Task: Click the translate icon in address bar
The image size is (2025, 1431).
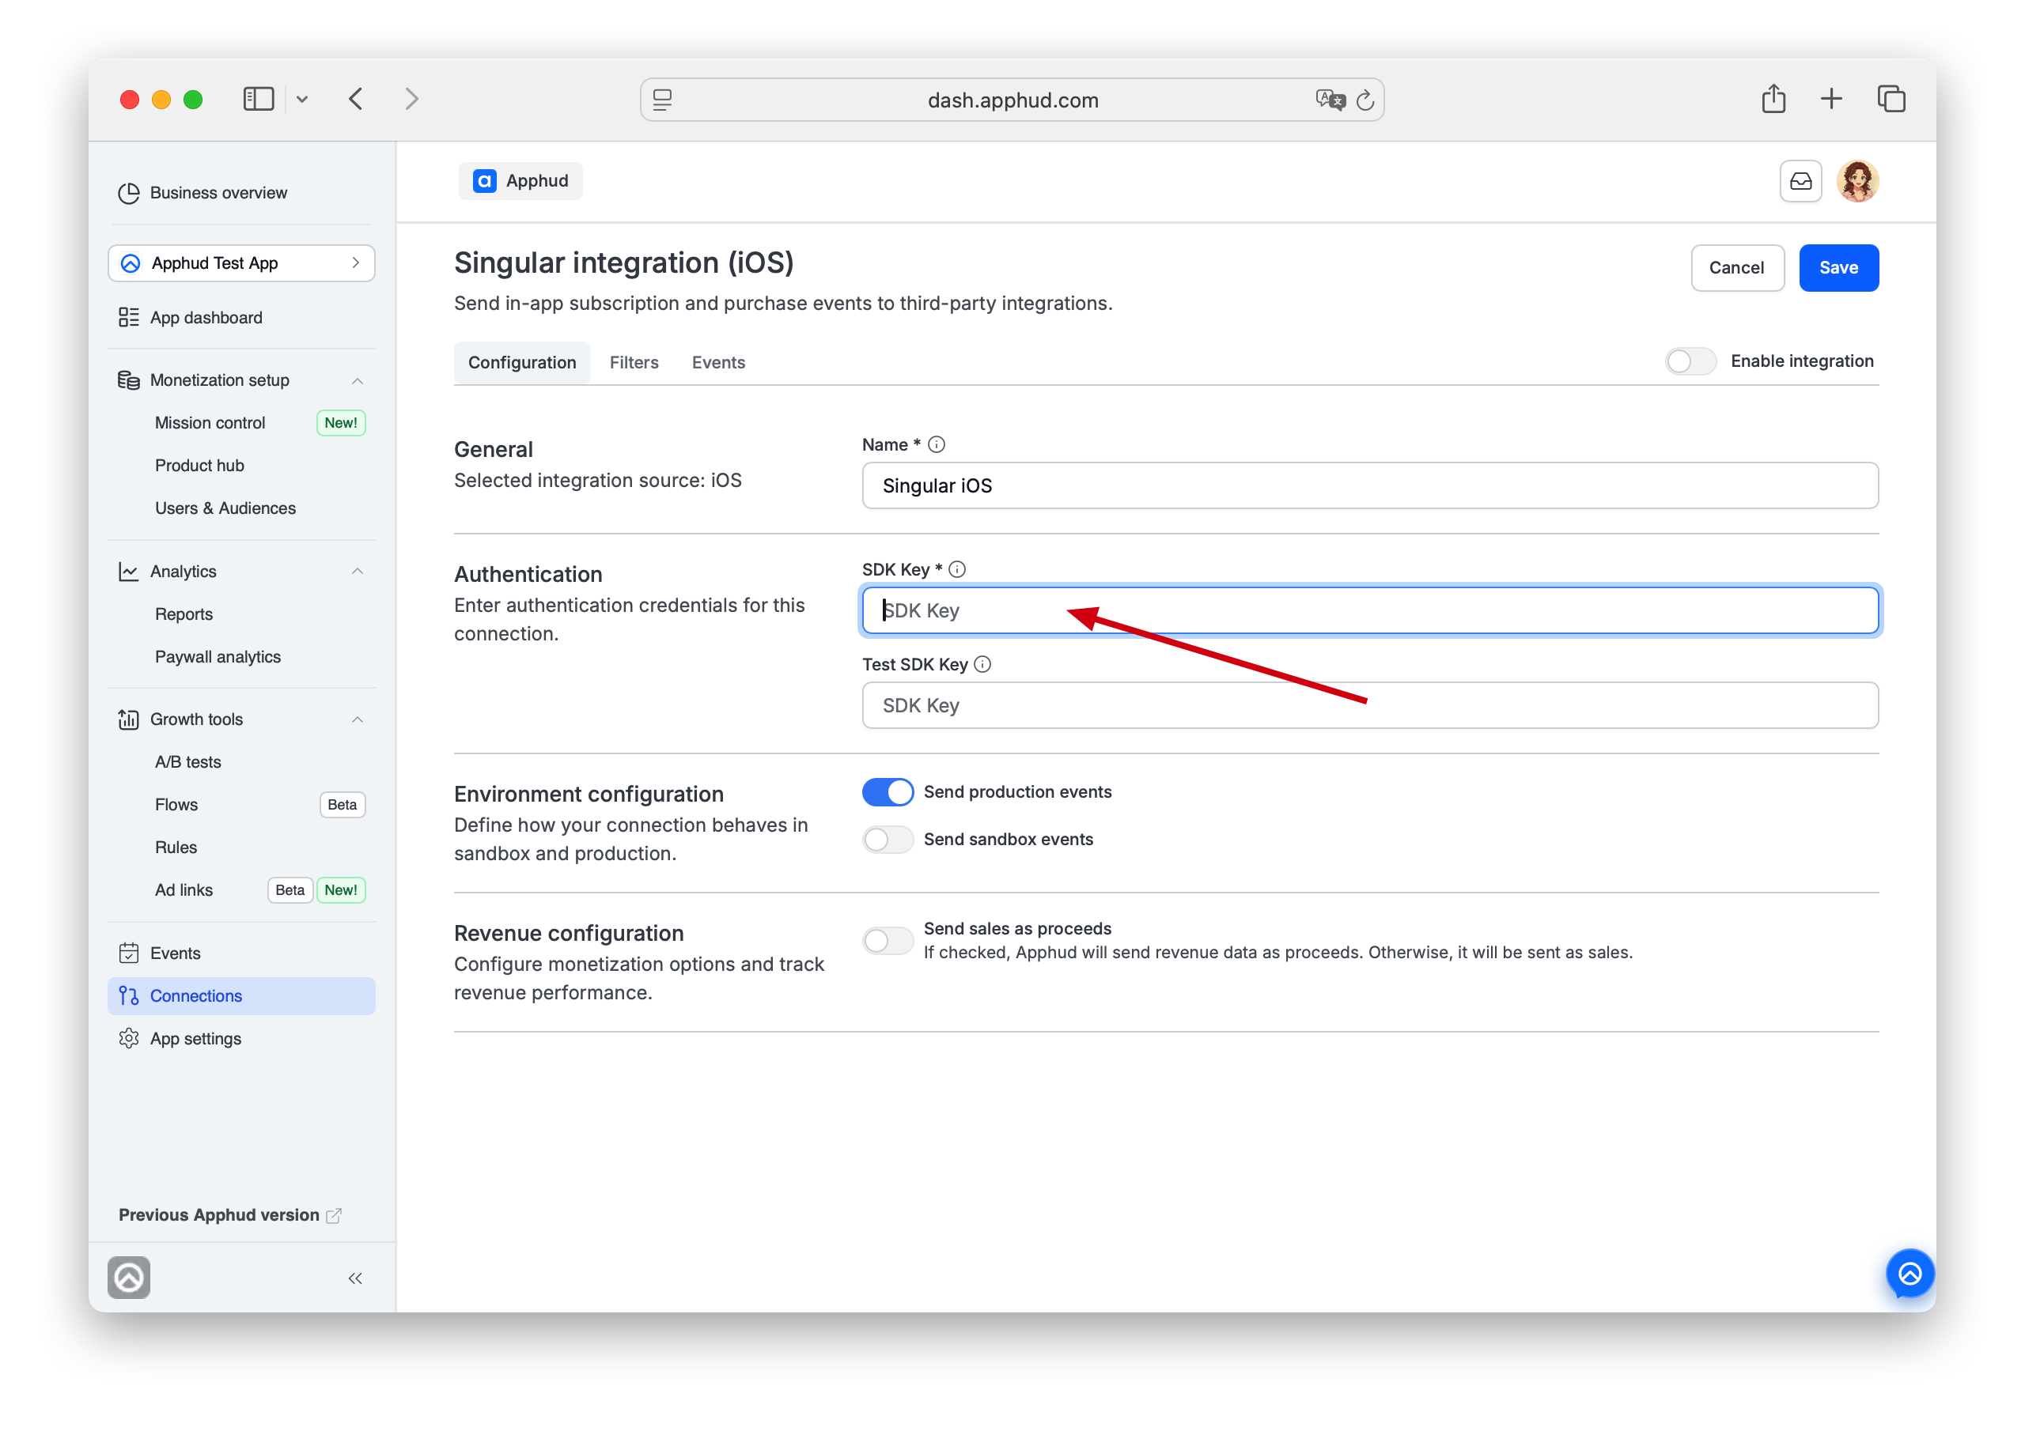Action: (1330, 100)
